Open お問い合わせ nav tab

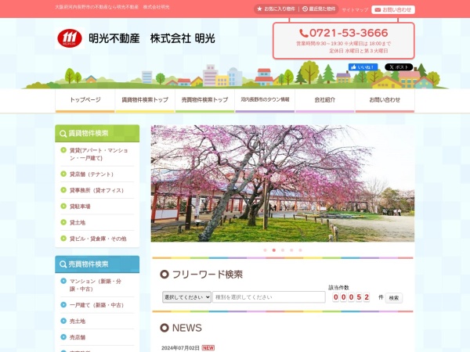[x=385, y=101]
